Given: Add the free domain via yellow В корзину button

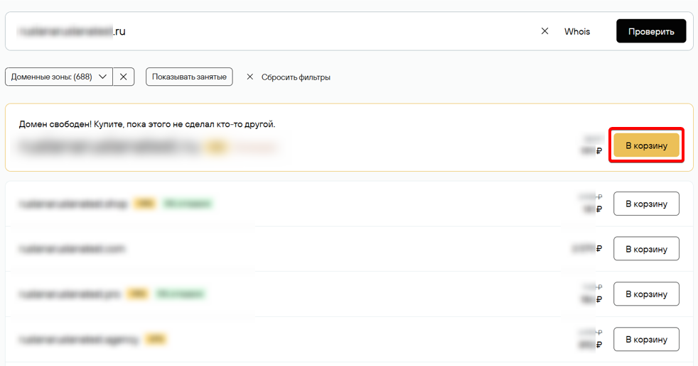Looking at the screenshot, I should 646,145.
